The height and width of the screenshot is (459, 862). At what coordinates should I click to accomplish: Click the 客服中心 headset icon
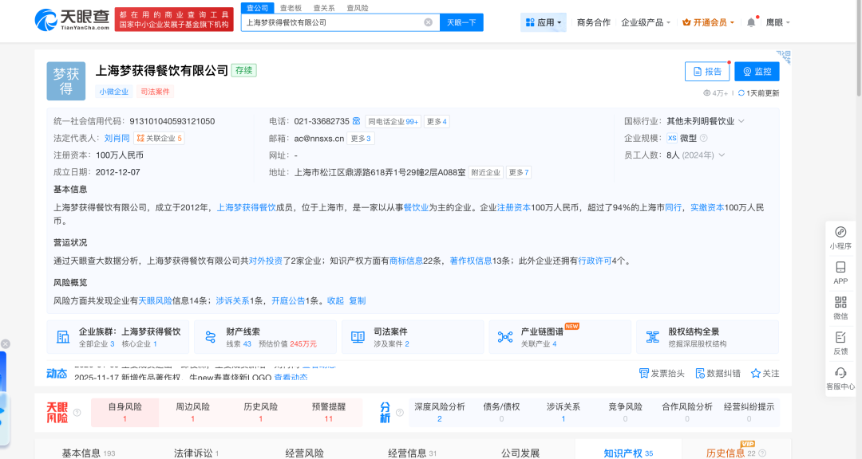840,377
